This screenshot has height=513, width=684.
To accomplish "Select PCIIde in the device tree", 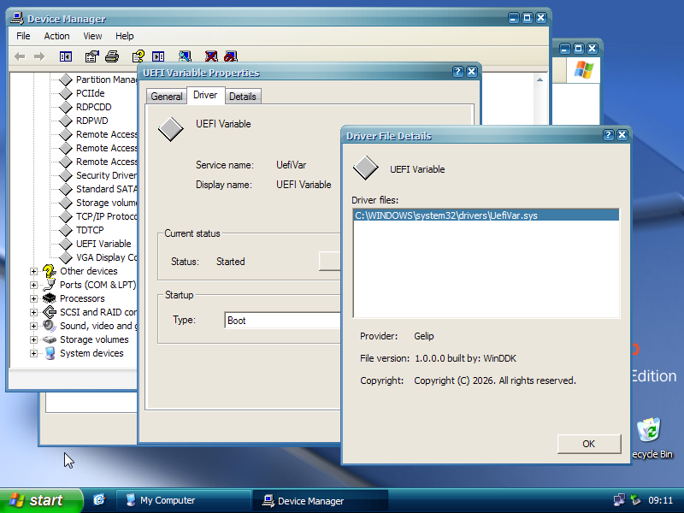I will [x=91, y=93].
